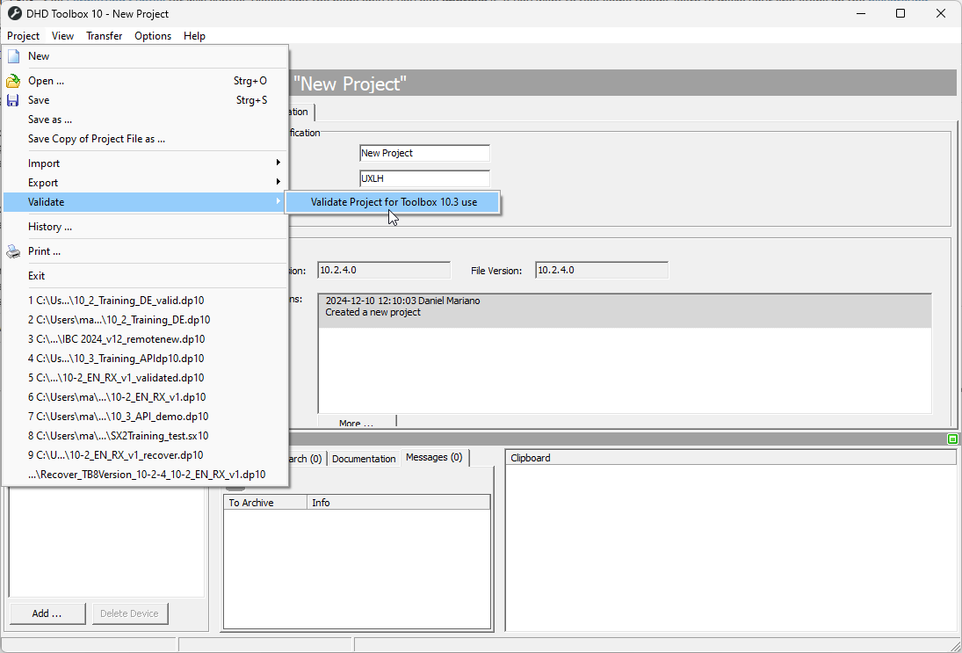Open recent file IBC 2024_v12_remotenew.dp10

pos(145,338)
